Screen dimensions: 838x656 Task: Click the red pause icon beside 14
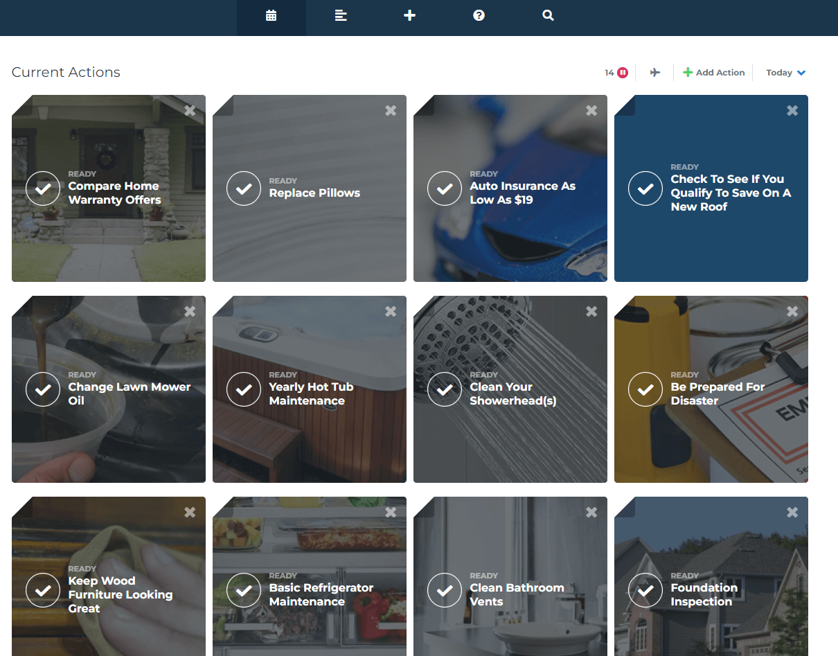623,73
